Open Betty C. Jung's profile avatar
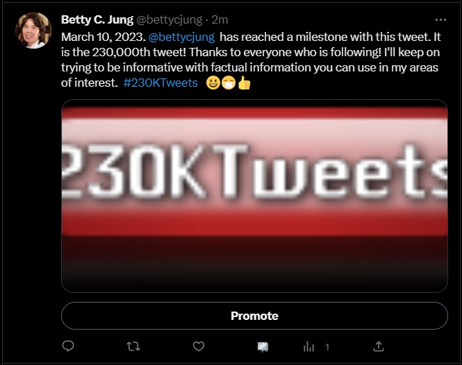Screen dimensions: 462x365 (33, 31)
